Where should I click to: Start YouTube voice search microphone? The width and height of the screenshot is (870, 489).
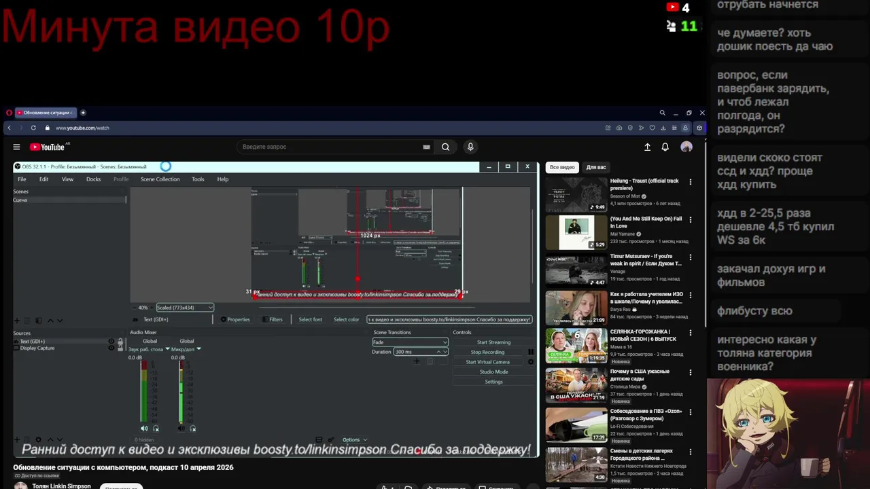coord(470,147)
